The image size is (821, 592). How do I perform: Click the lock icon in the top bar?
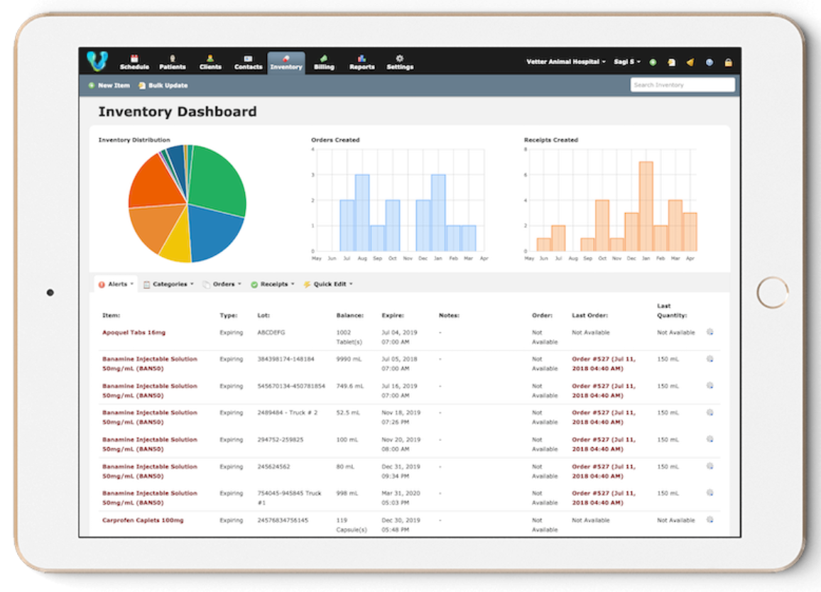pos(728,62)
